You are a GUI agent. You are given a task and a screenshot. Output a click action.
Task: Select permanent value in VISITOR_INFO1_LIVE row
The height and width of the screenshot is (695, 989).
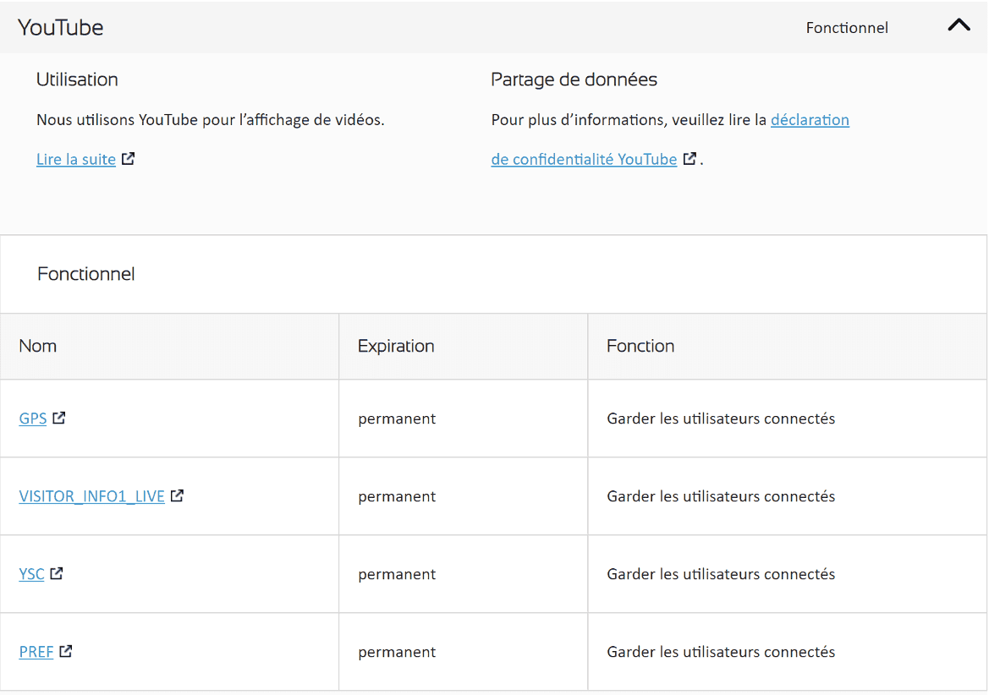tap(397, 496)
